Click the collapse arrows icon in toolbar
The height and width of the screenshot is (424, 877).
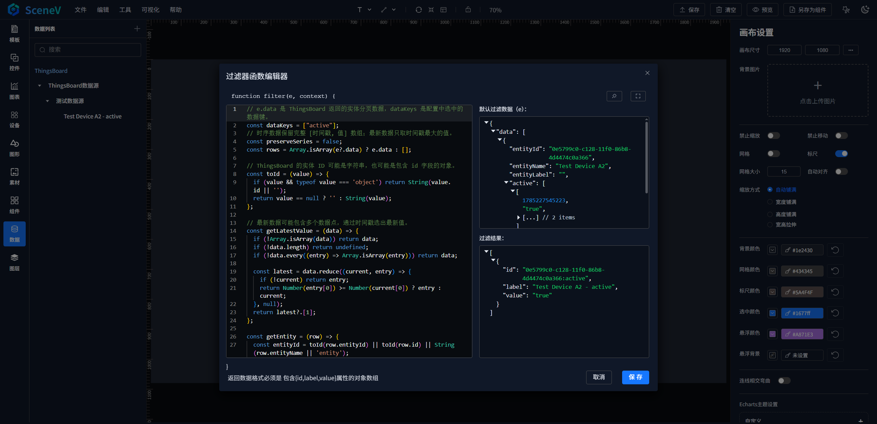(431, 10)
